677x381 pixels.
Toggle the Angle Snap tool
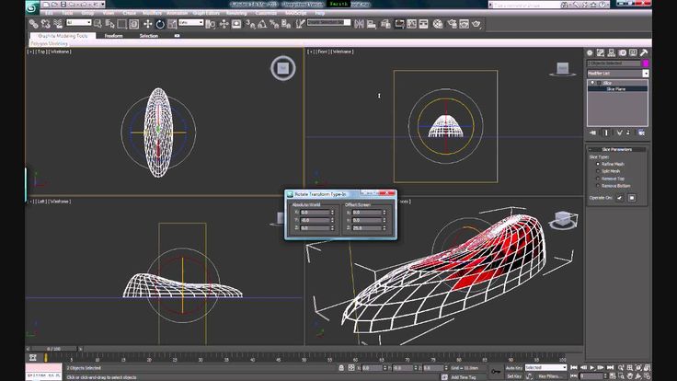(x=262, y=24)
